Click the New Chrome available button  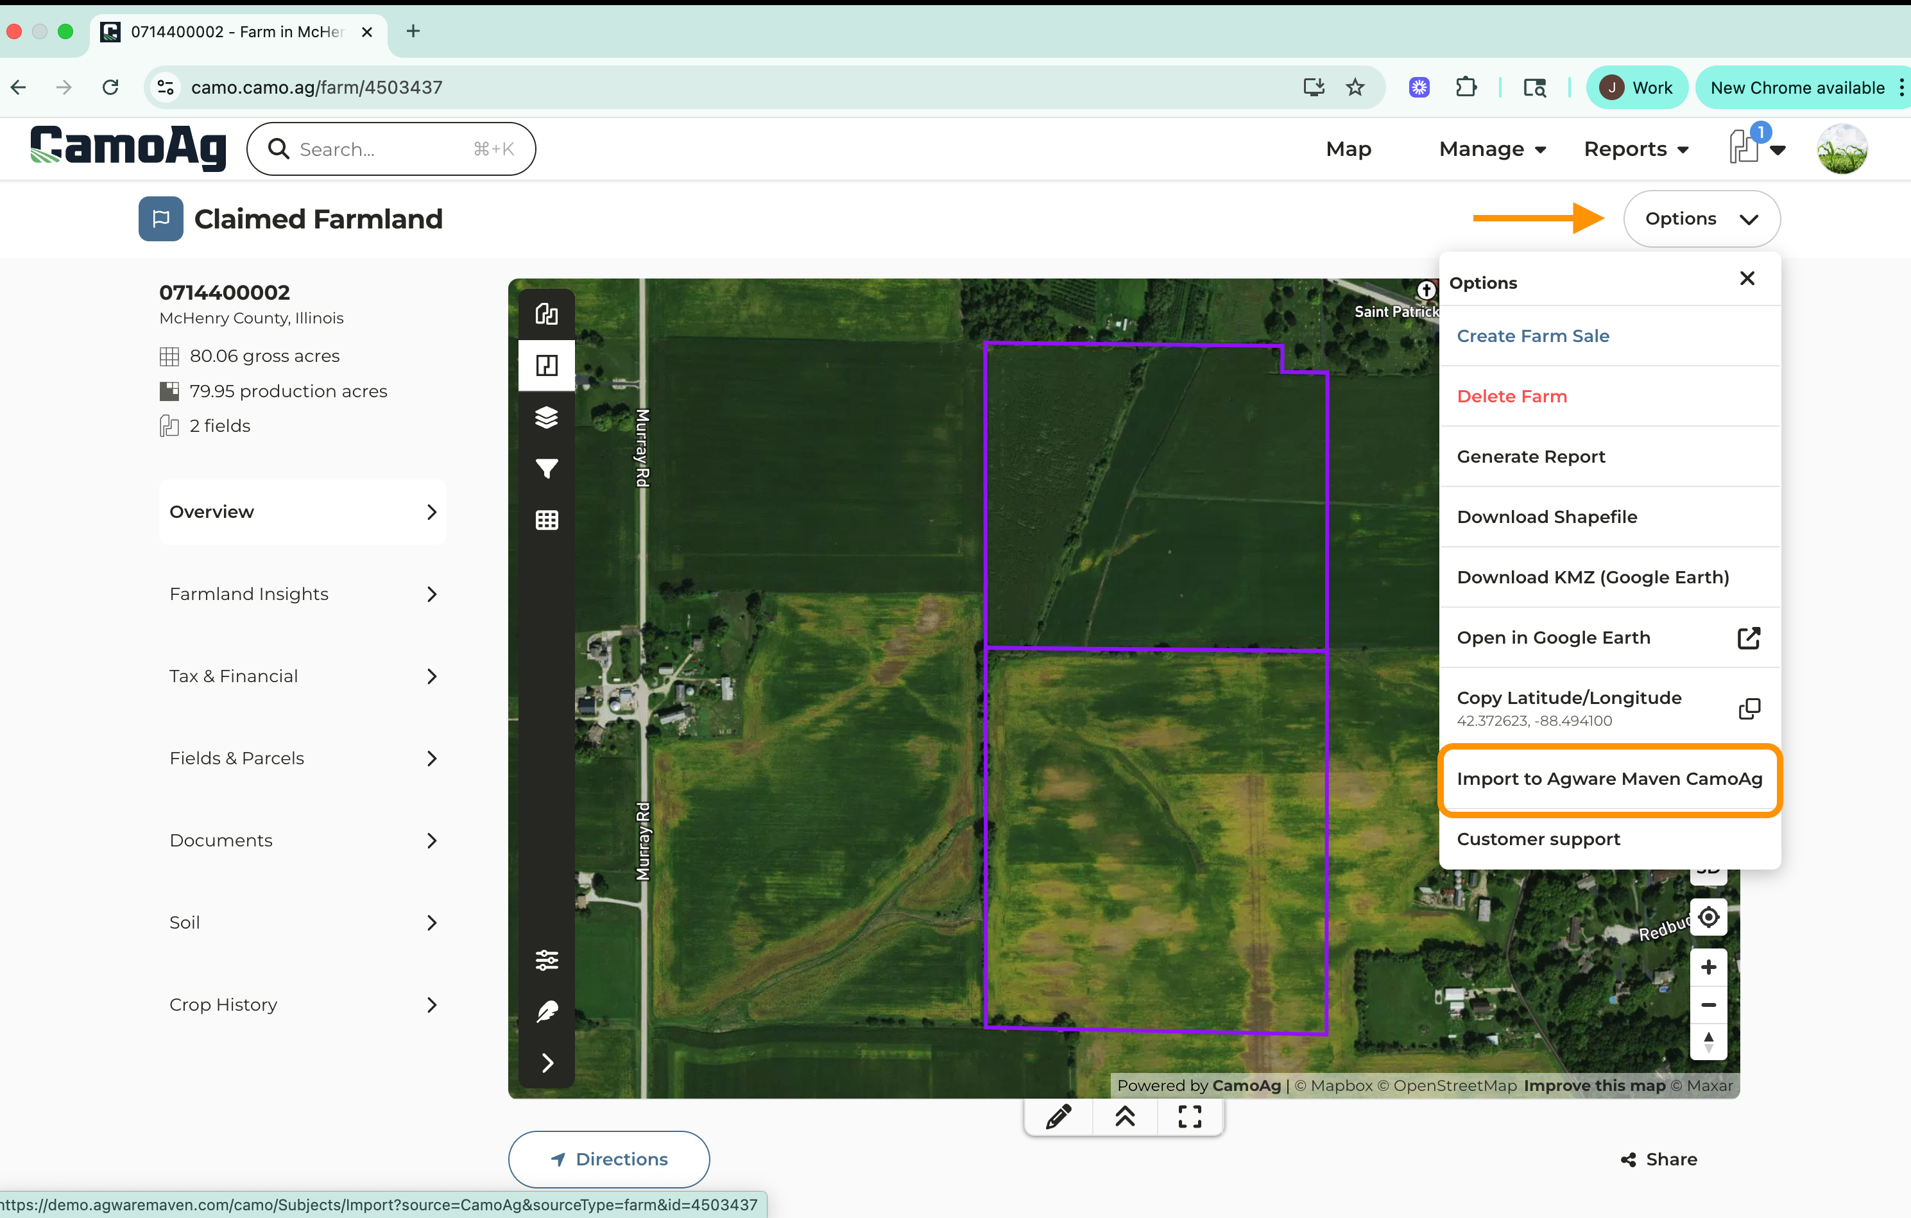pos(1797,87)
